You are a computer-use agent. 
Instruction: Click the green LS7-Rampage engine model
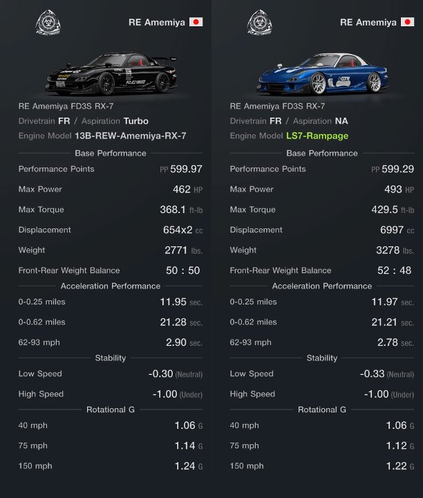(x=317, y=136)
